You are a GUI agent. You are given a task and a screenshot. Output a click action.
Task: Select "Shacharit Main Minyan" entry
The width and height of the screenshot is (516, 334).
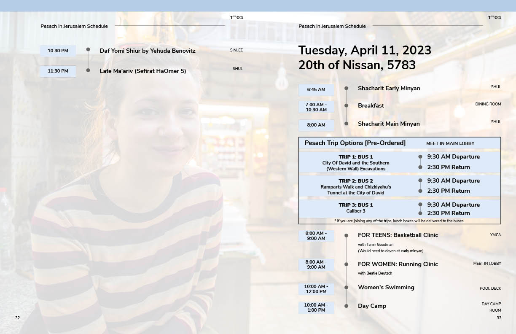pos(389,124)
